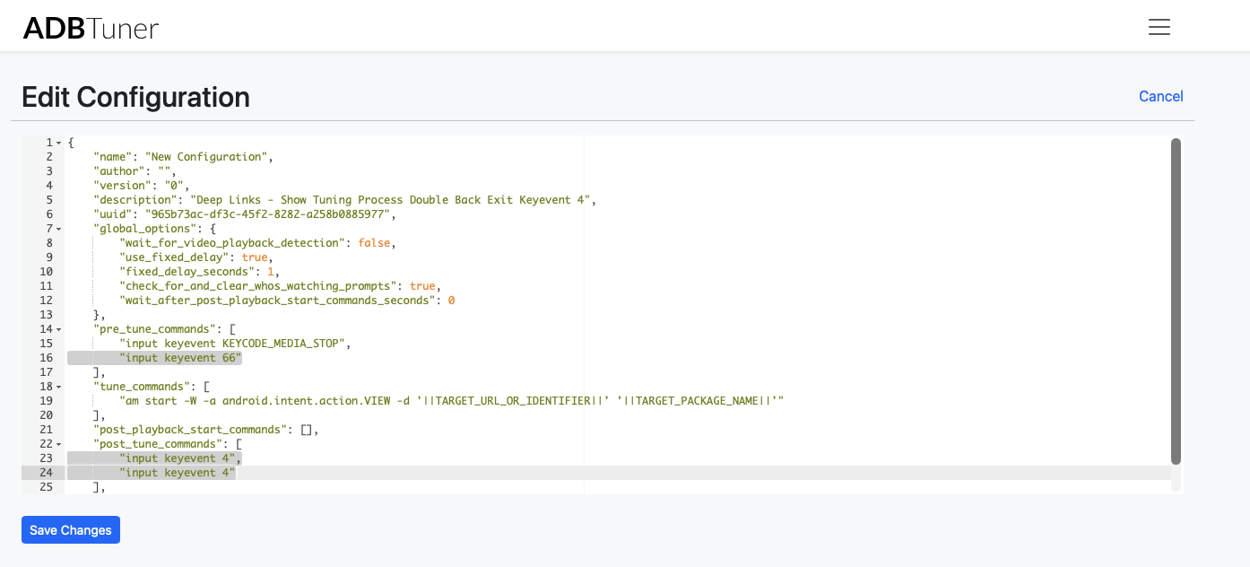Open the hamburger navigation menu
1250x567 pixels.
pyautogui.click(x=1159, y=27)
